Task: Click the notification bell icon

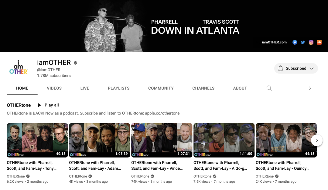Action: click(x=281, y=68)
